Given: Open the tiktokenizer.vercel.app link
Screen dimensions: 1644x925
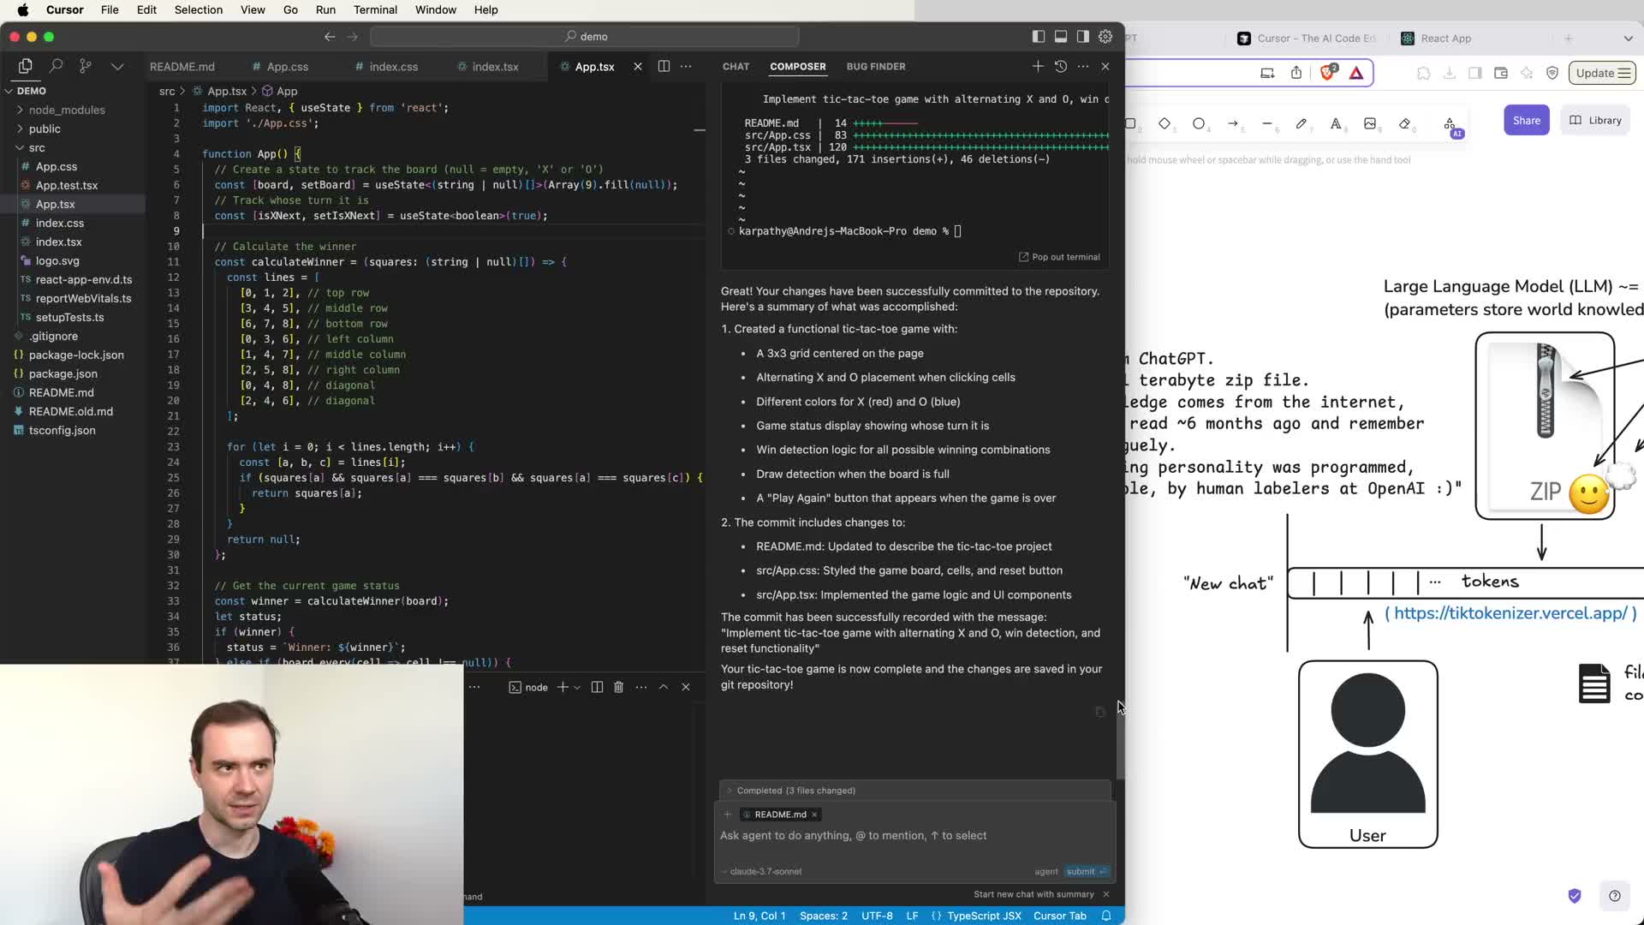Looking at the screenshot, I should [1510, 613].
